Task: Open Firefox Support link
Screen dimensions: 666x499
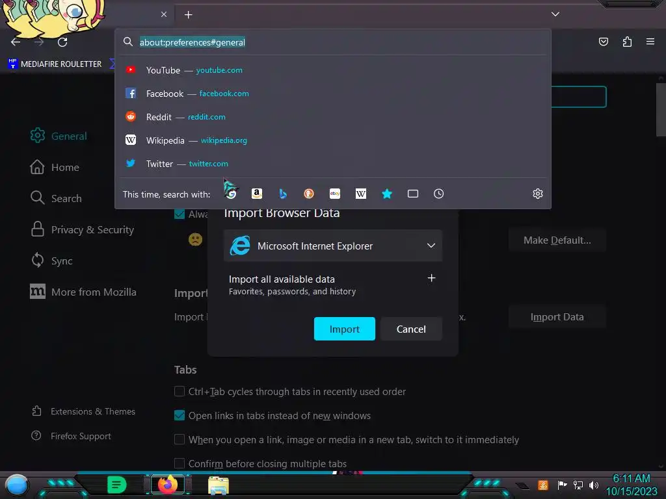Action: click(72, 436)
